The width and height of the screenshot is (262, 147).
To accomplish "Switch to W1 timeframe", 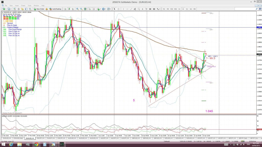I will click(191, 9).
